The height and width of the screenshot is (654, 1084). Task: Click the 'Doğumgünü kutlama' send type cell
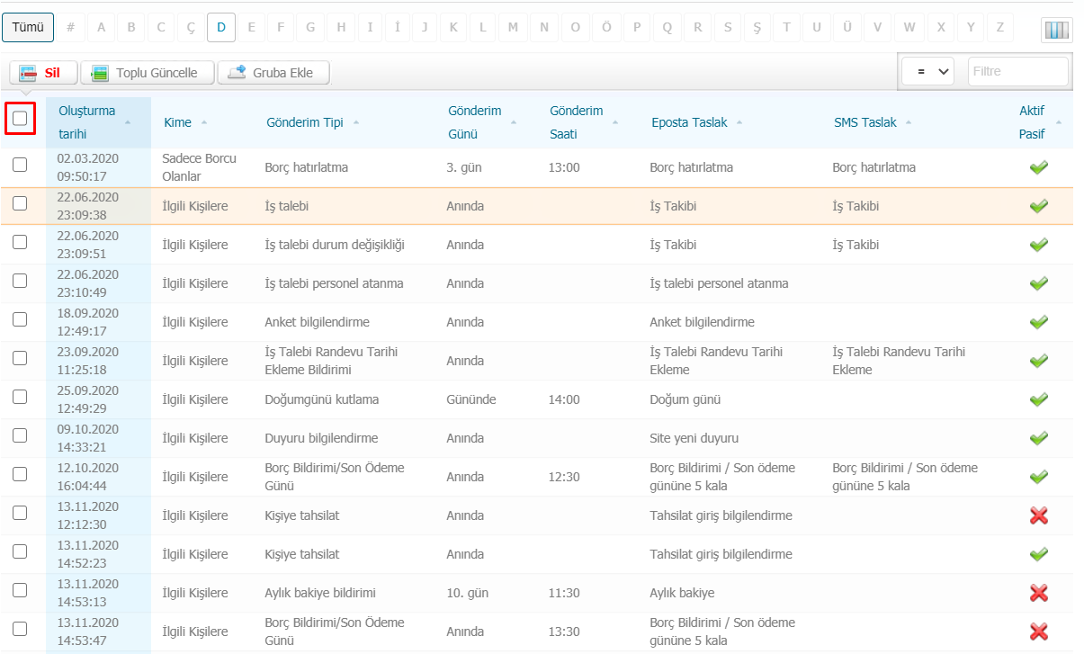pos(322,399)
